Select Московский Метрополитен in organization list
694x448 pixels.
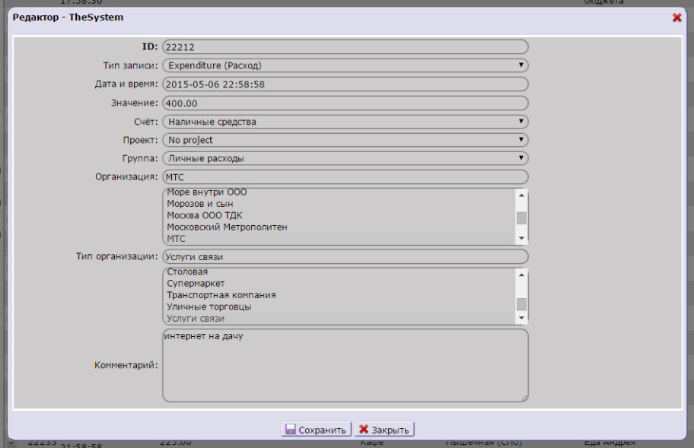227,227
